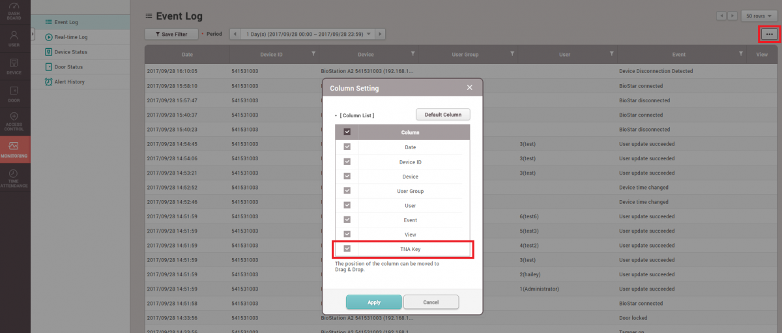Viewport: 782px width, 333px height.
Task: Go to the User section icon
Action: click(14, 38)
